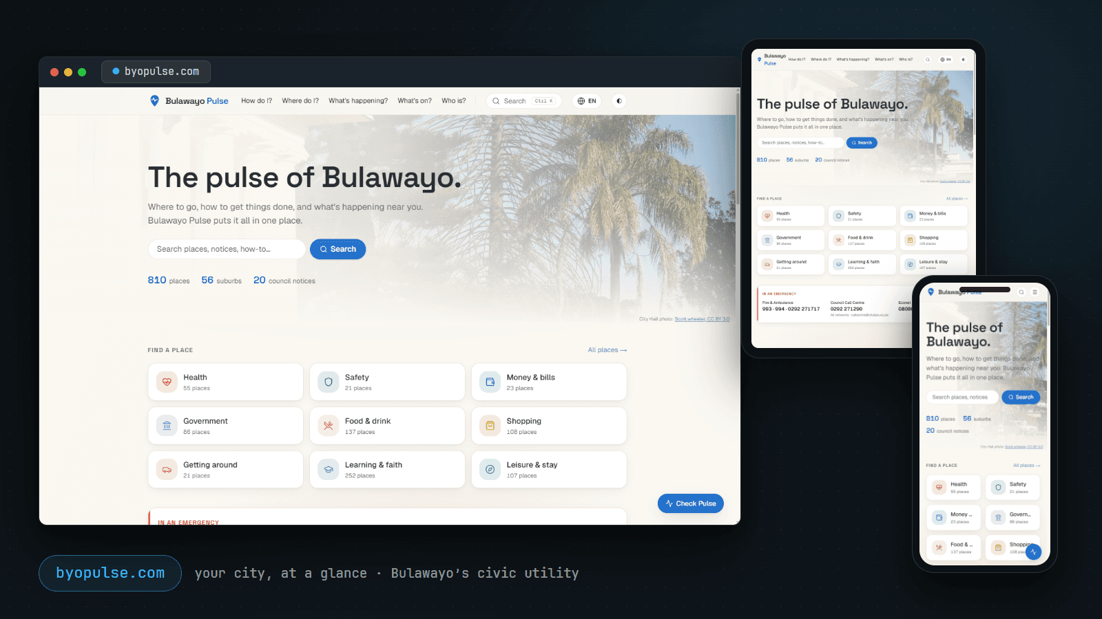1102x619 pixels.
Task: Click the header Search box with Ctrl K
Action: coord(523,101)
